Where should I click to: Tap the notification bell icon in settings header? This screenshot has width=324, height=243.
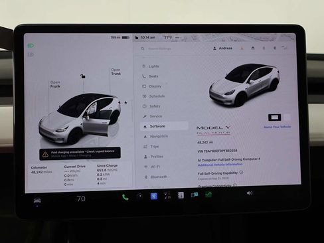click(264, 48)
